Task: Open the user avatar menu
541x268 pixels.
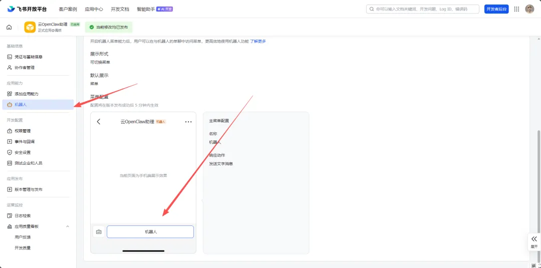Action: pyautogui.click(x=529, y=9)
